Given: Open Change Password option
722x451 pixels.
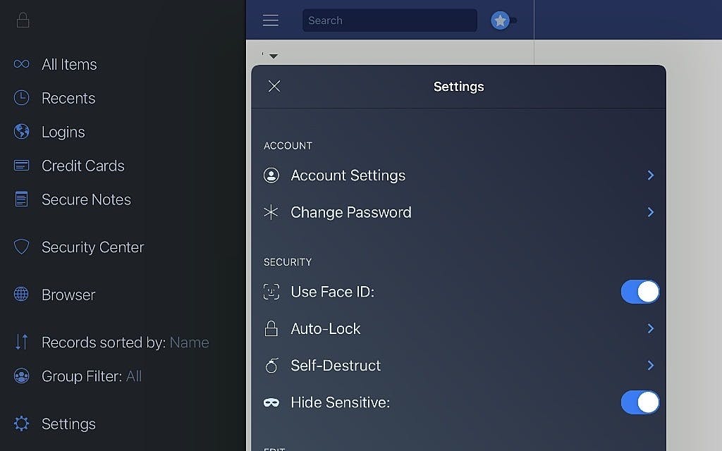Looking at the screenshot, I should [350, 212].
